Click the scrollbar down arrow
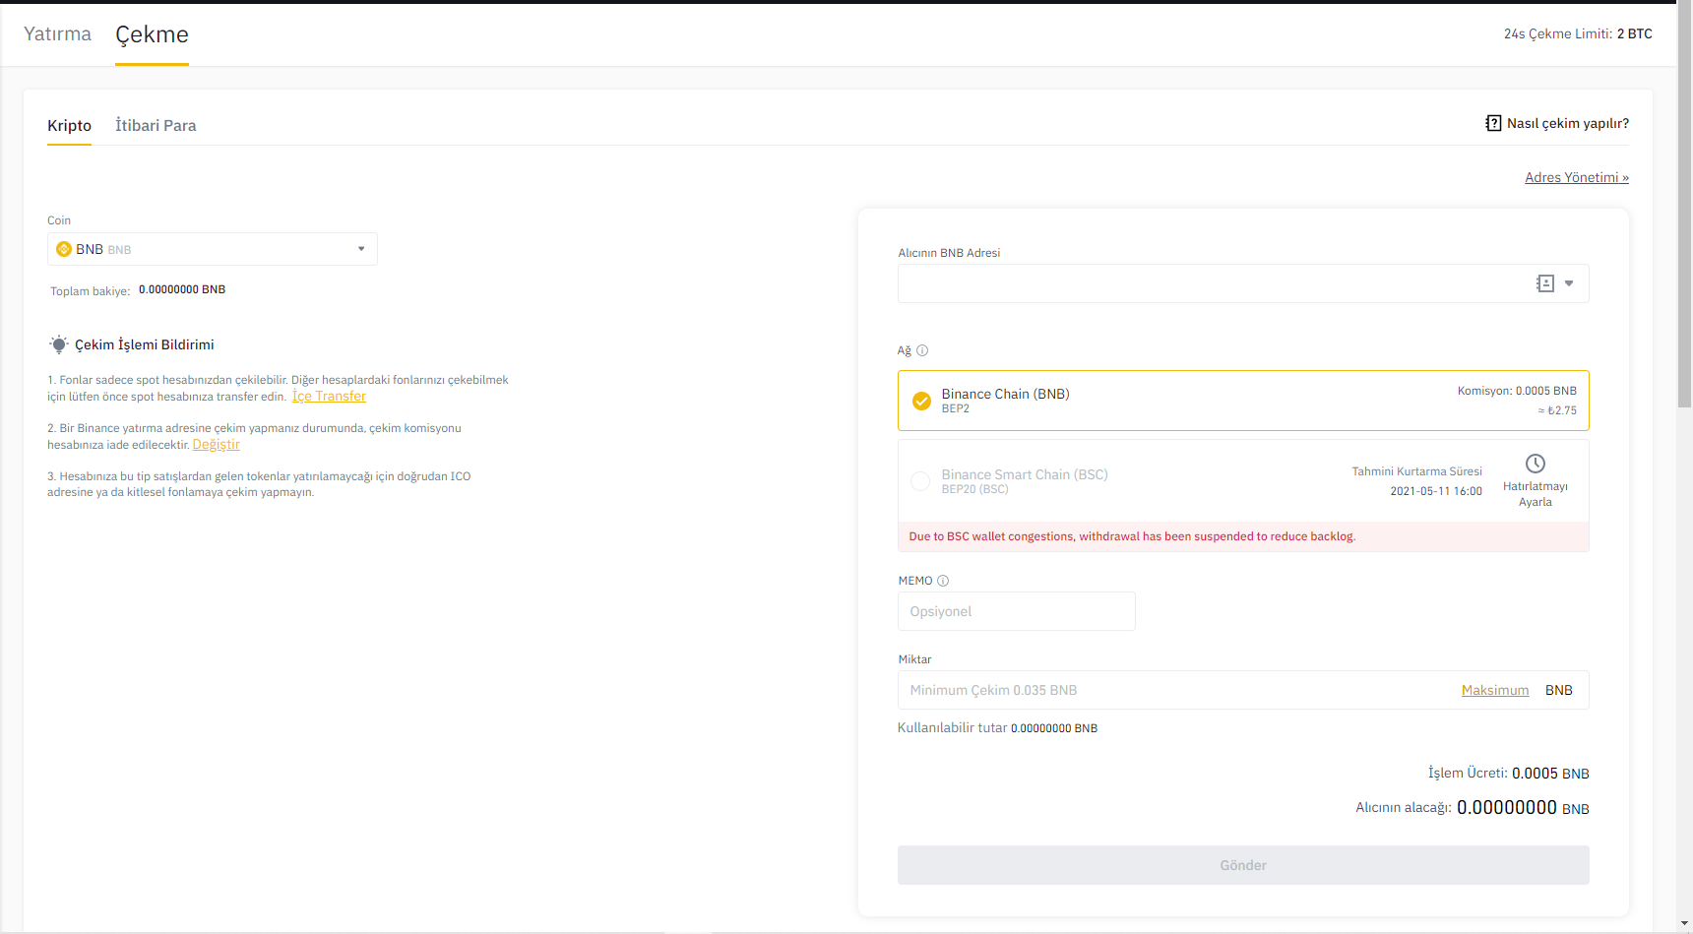 (1685, 924)
